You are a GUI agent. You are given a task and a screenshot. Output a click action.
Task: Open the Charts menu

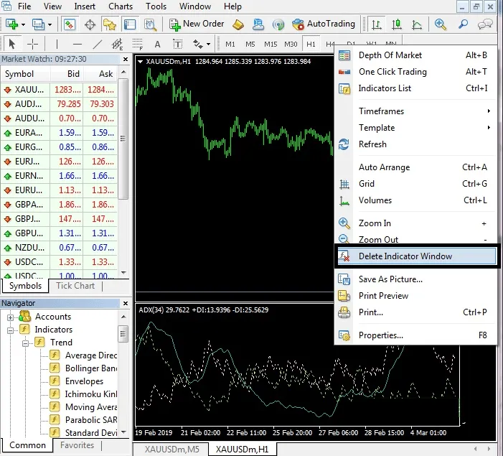tap(121, 6)
